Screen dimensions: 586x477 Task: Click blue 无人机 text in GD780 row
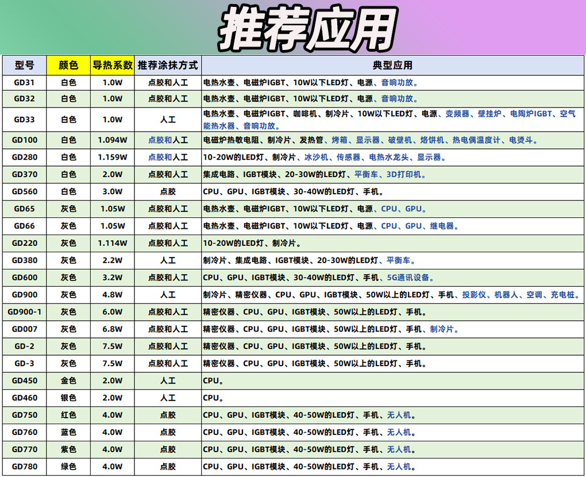point(399,467)
